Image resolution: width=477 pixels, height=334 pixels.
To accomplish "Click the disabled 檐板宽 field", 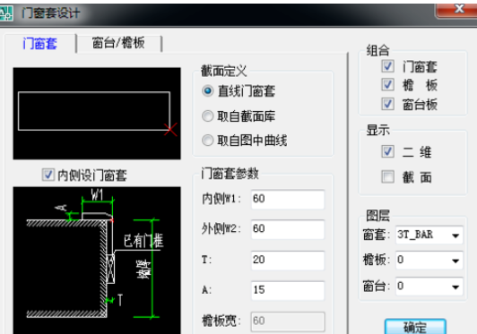I will (x=288, y=321).
